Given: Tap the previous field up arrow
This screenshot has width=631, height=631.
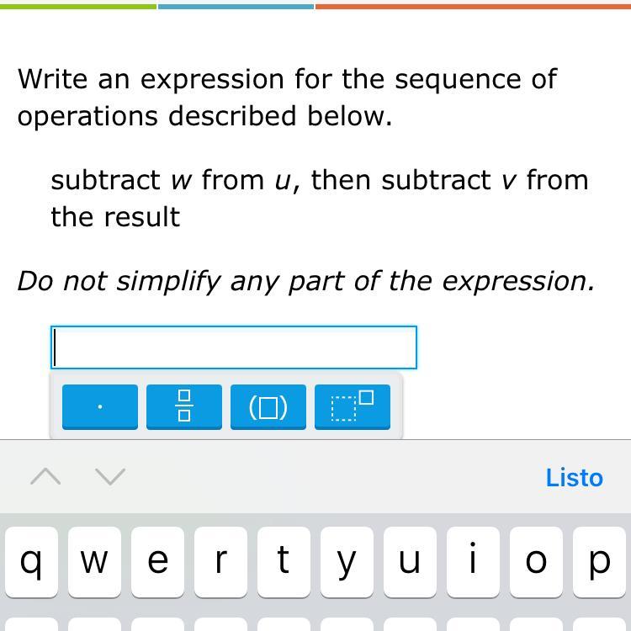Looking at the screenshot, I should click(x=45, y=477).
